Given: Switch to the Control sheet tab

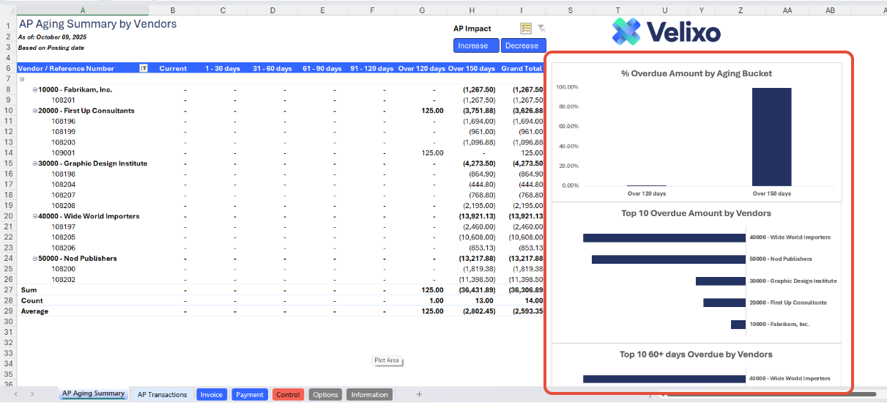Looking at the screenshot, I should pyautogui.click(x=288, y=394).
